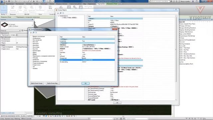213x120 pixels.
Task: Select 'Definition' row in Snoop Parameters grid
Action: click(x=87, y=45)
